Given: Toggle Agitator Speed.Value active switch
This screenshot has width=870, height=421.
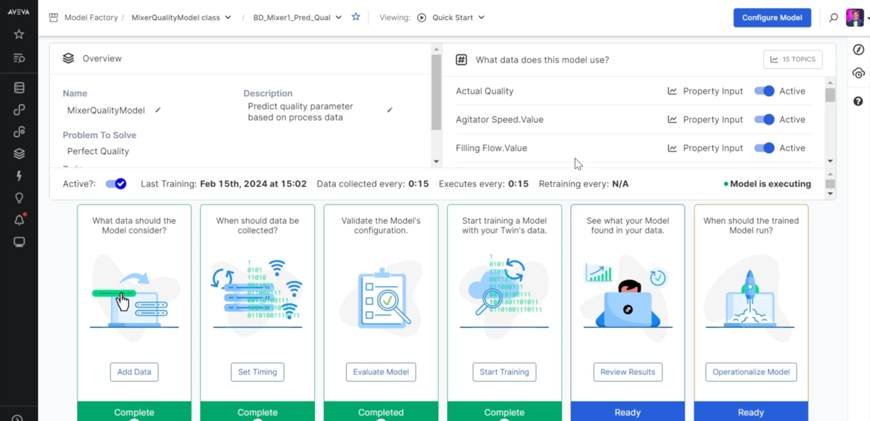Looking at the screenshot, I should pyautogui.click(x=764, y=119).
